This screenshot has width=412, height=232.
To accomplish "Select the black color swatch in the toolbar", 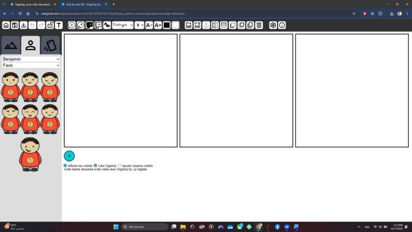I will 166,25.
